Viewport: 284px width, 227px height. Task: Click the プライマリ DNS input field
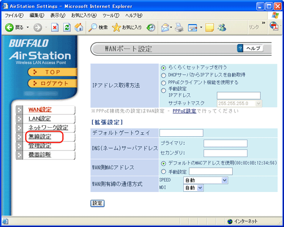pos(225,143)
